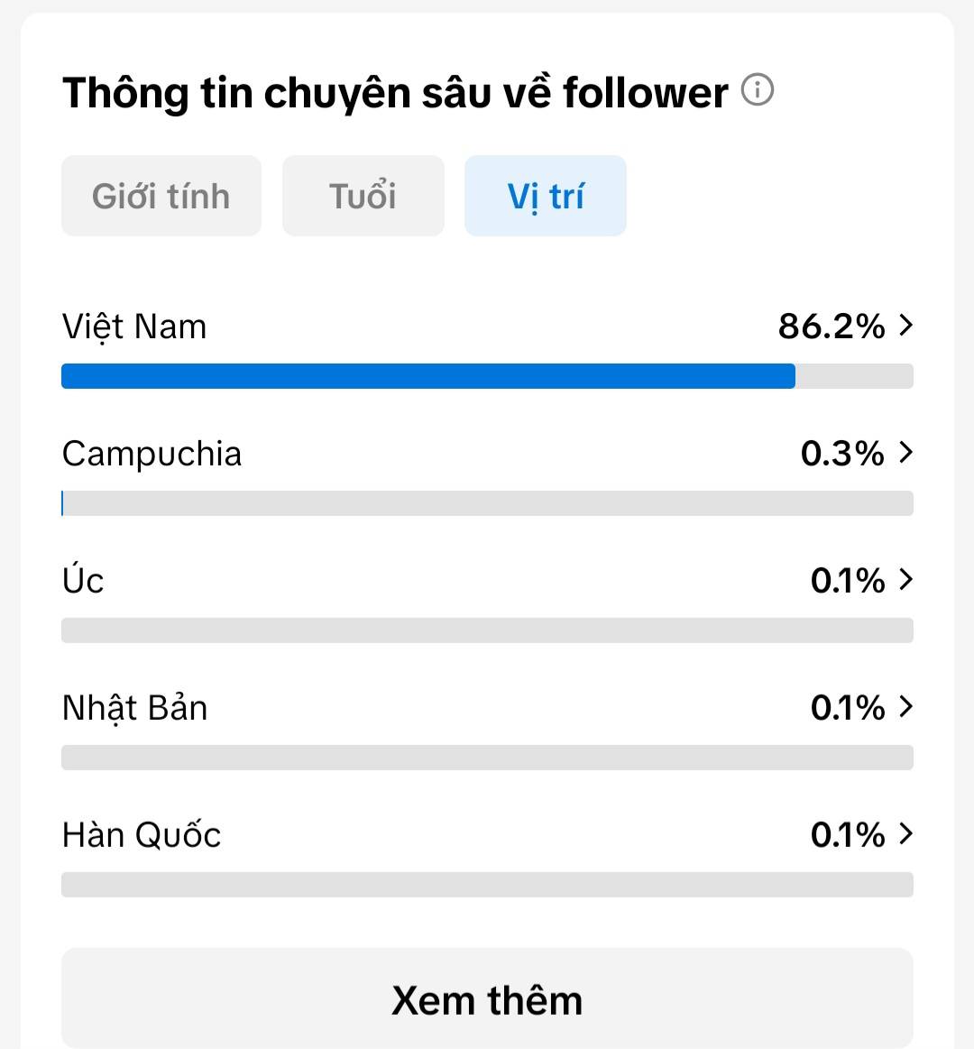
Task: Click the Úc progress bar
Action: pyautogui.click(x=487, y=630)
